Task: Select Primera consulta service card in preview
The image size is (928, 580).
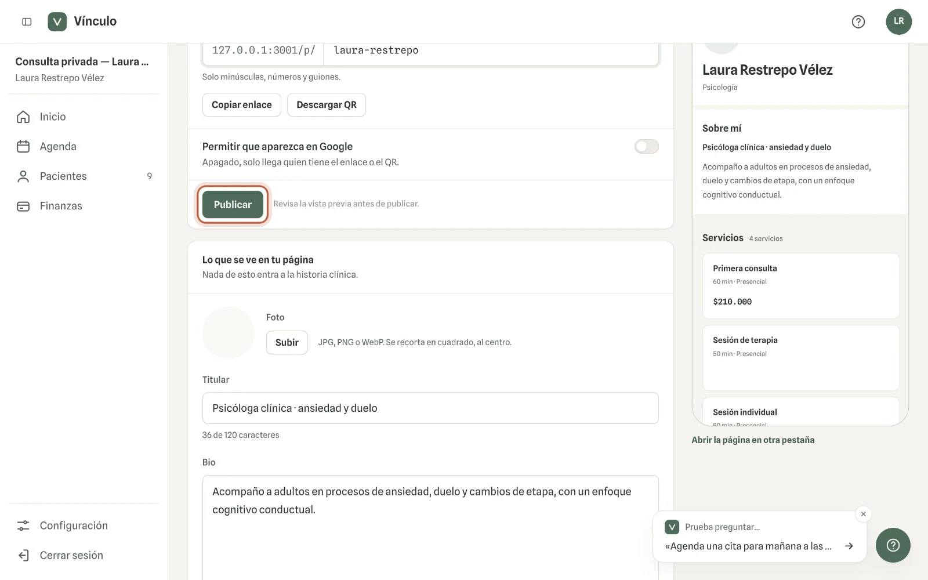Action: click(801, 285)
